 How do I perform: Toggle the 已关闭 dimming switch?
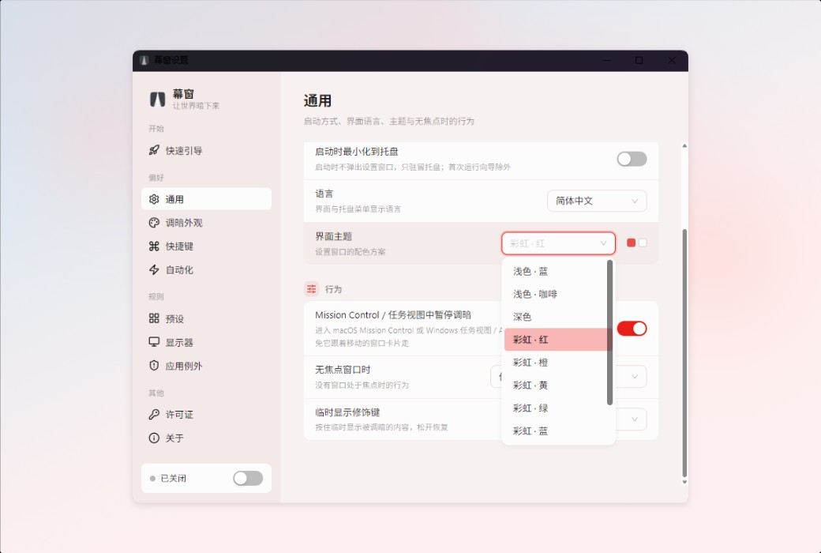click(248, 478)
